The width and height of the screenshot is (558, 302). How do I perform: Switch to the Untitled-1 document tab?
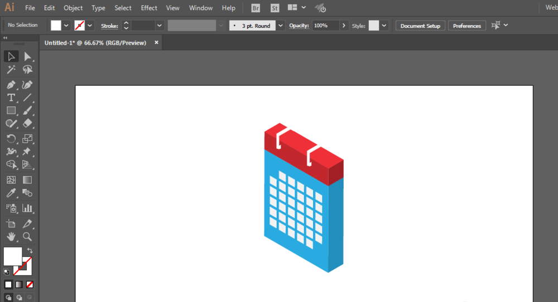tap(95, 43)
